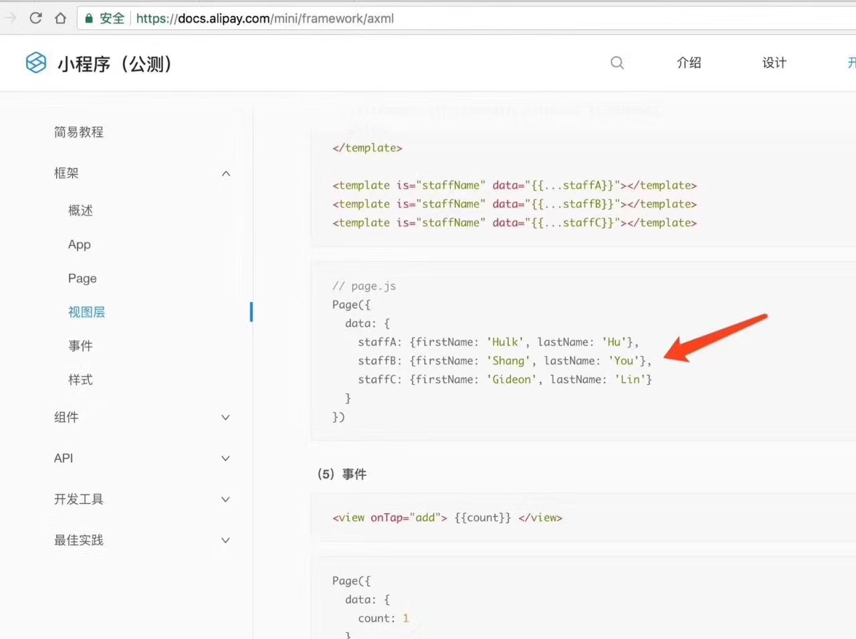Image resolution: width=856 pixels, height=639 pixels.
Task: Click the docs.alipay.com address bar URL
Action: (x=265, y=18)
